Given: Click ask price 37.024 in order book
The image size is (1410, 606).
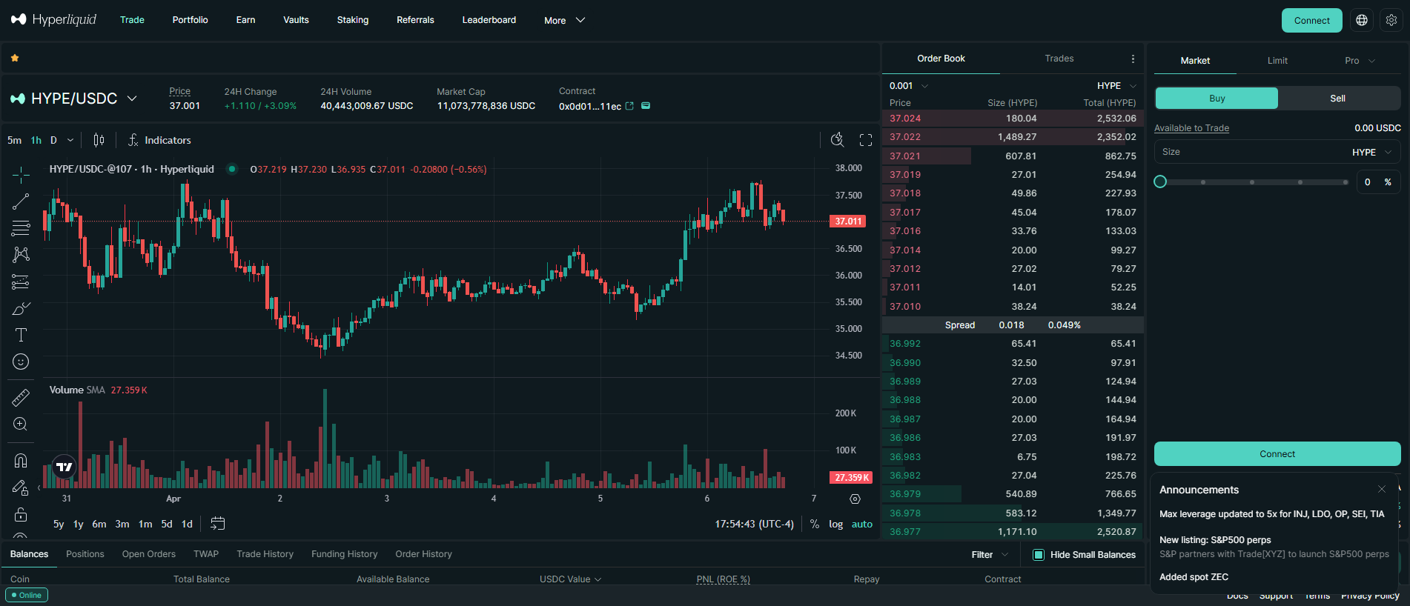Looking at the screenshot, I should pyautogui.click(x=905, y=119).
